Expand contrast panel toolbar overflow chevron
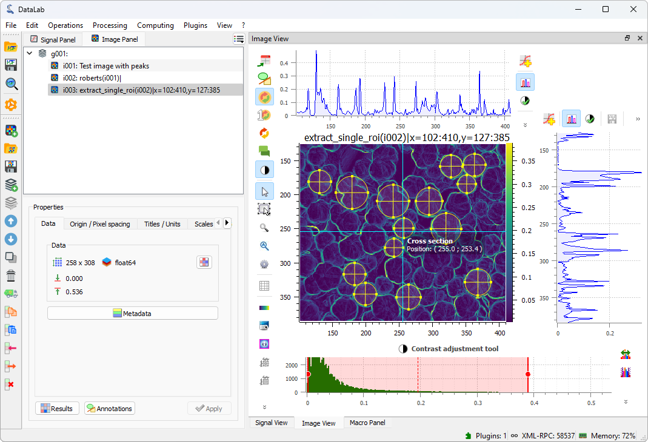The height and width of the screenshot is (442, 648). point(626,401)
